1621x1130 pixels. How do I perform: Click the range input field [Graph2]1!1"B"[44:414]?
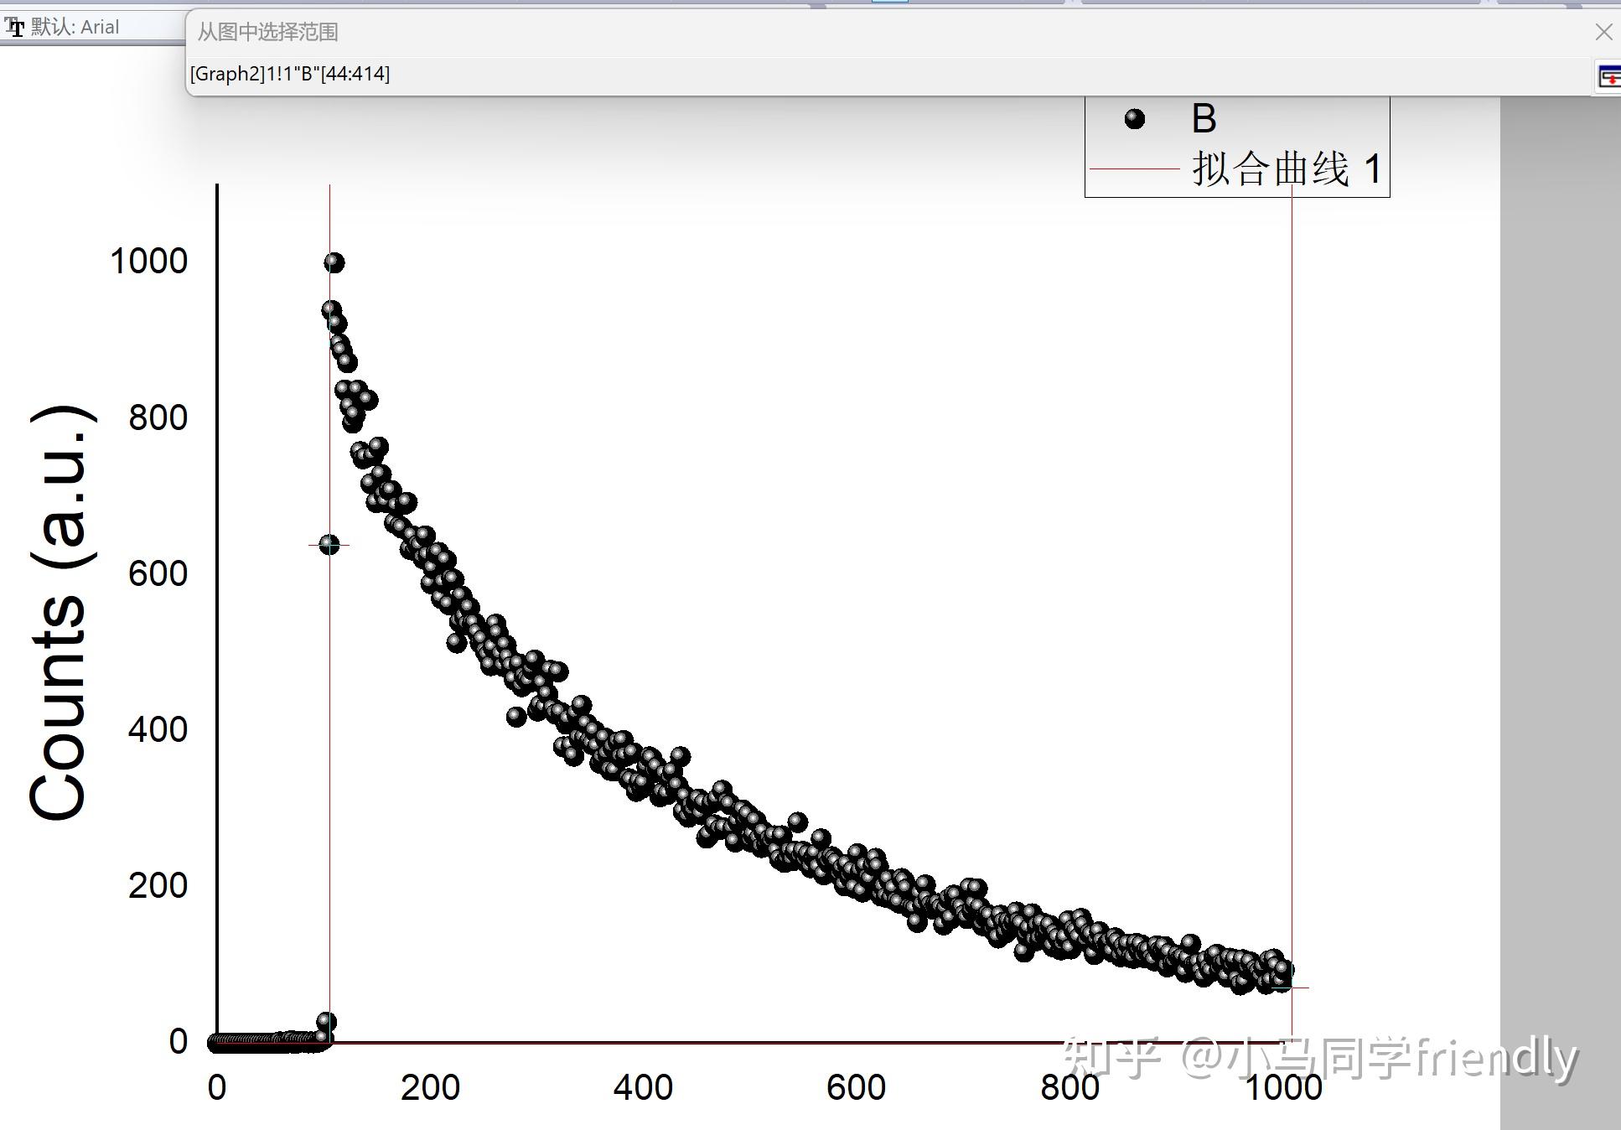pos(888,74)
